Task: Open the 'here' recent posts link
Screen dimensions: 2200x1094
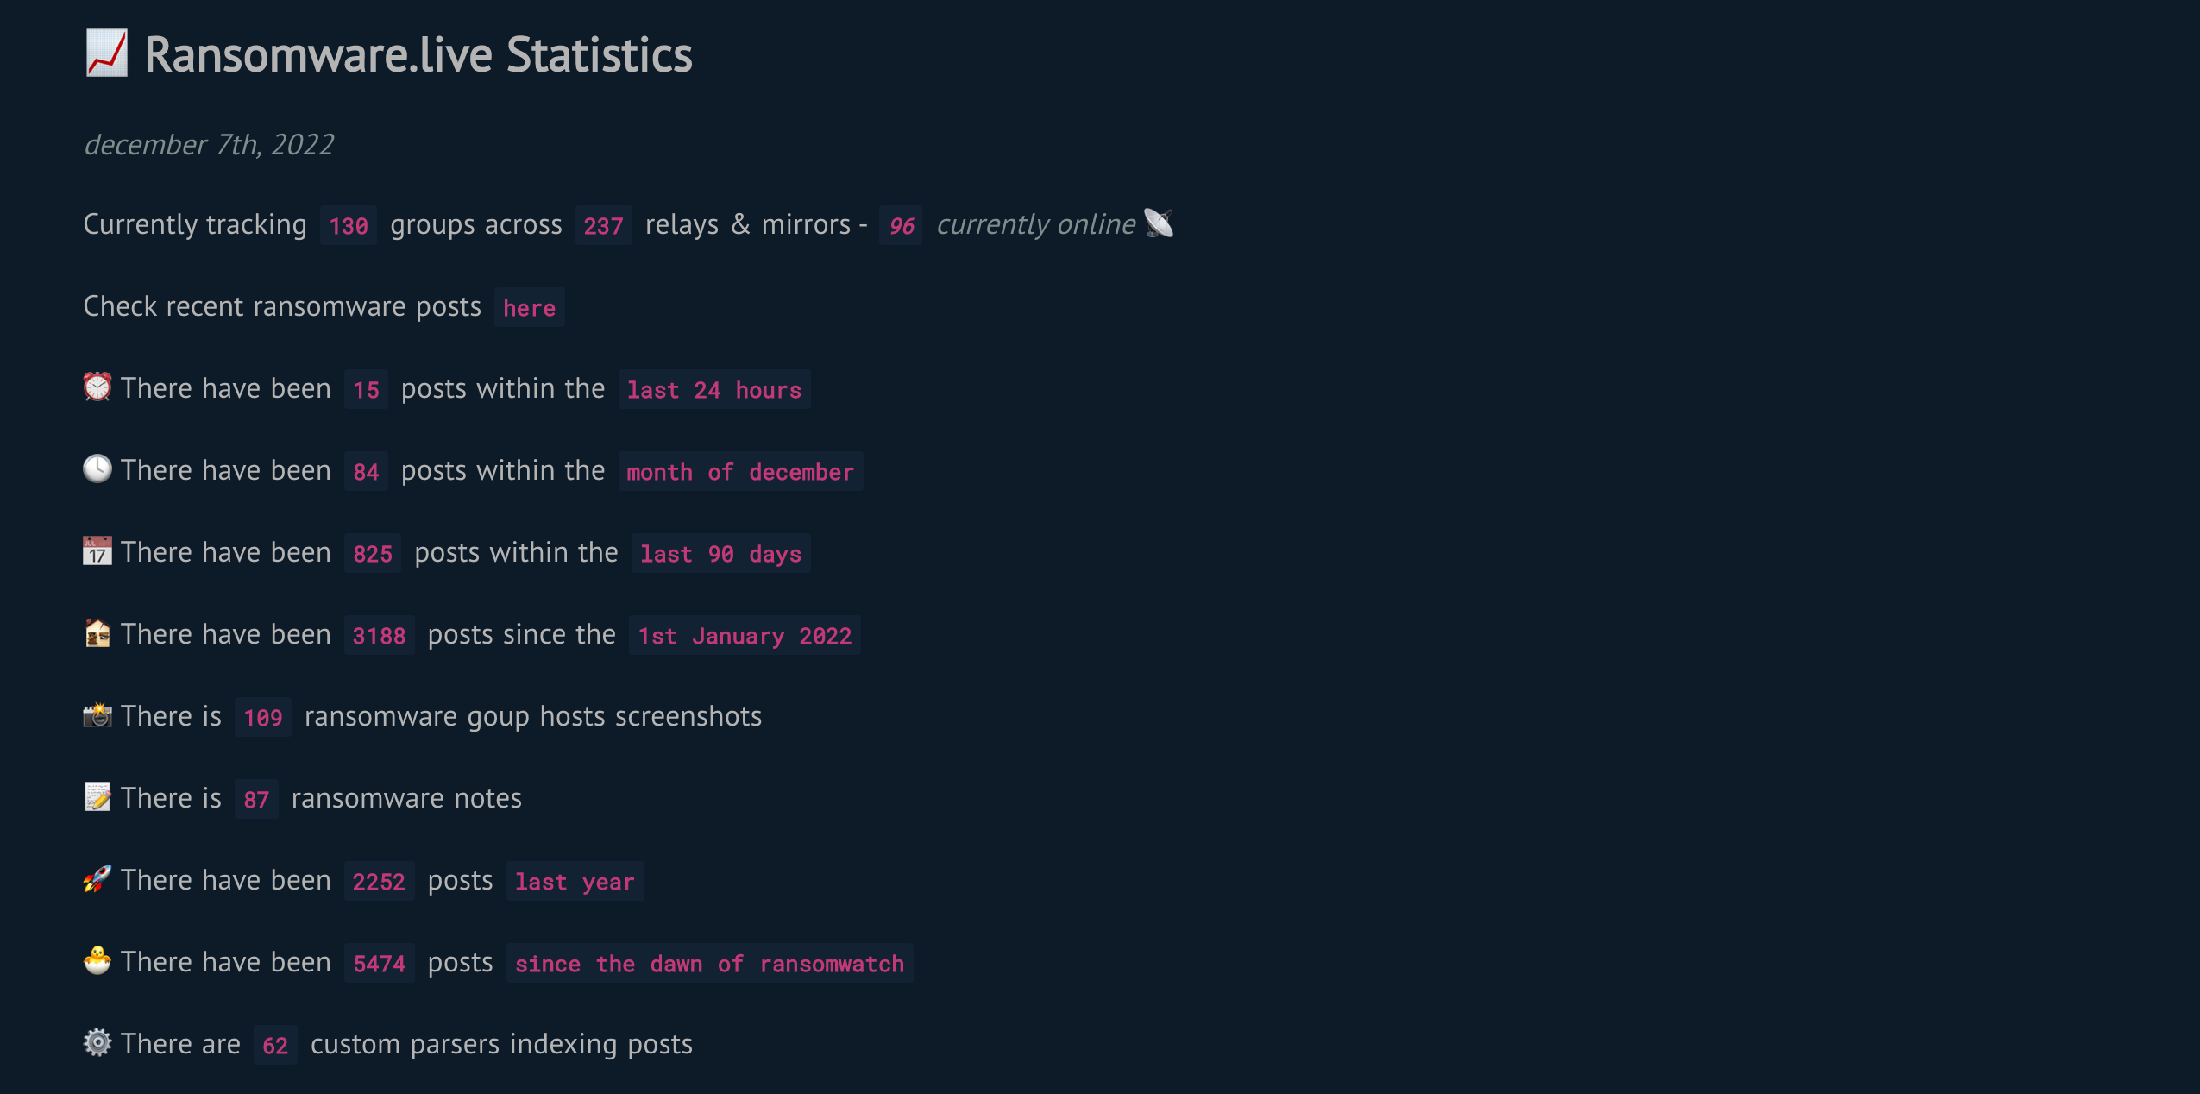Action: 530,308
